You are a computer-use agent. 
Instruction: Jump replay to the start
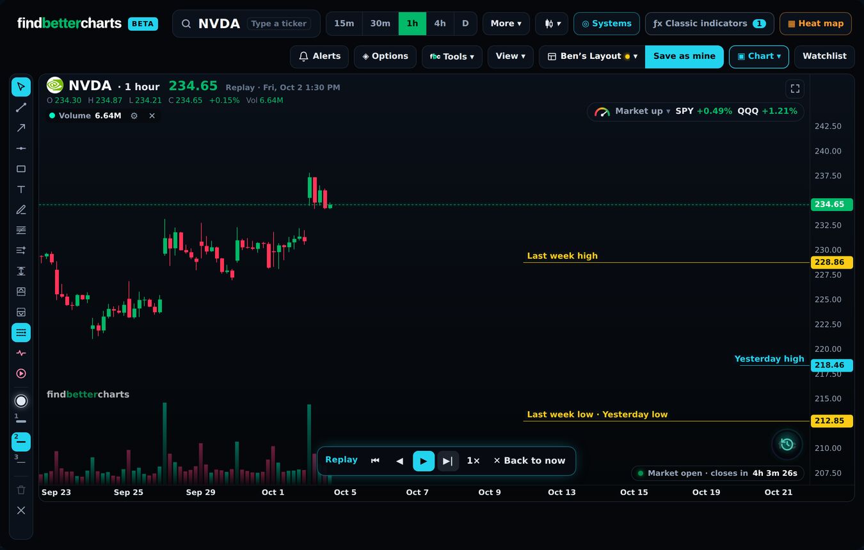click(375, 461)
